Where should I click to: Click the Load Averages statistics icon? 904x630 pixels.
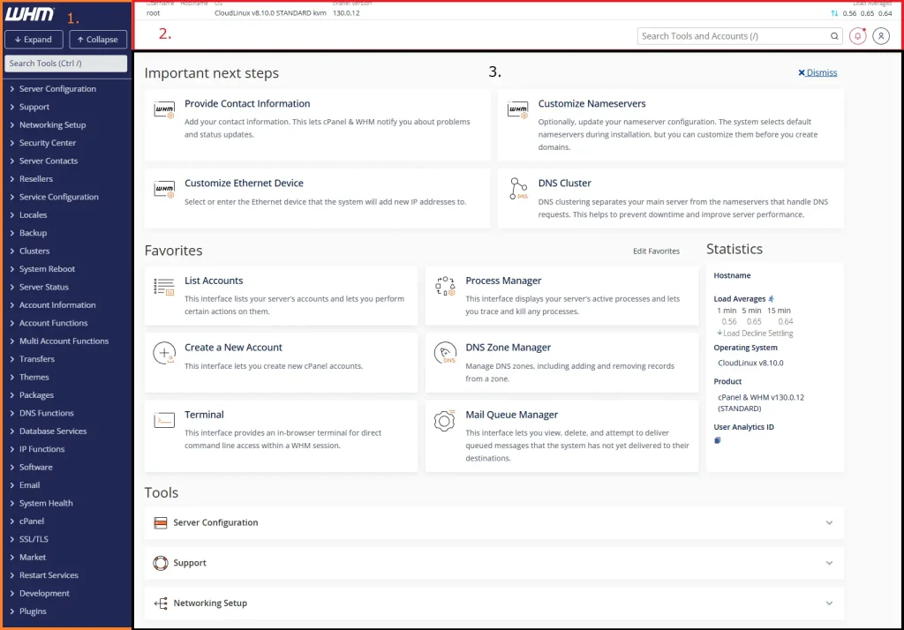(772, 298)
